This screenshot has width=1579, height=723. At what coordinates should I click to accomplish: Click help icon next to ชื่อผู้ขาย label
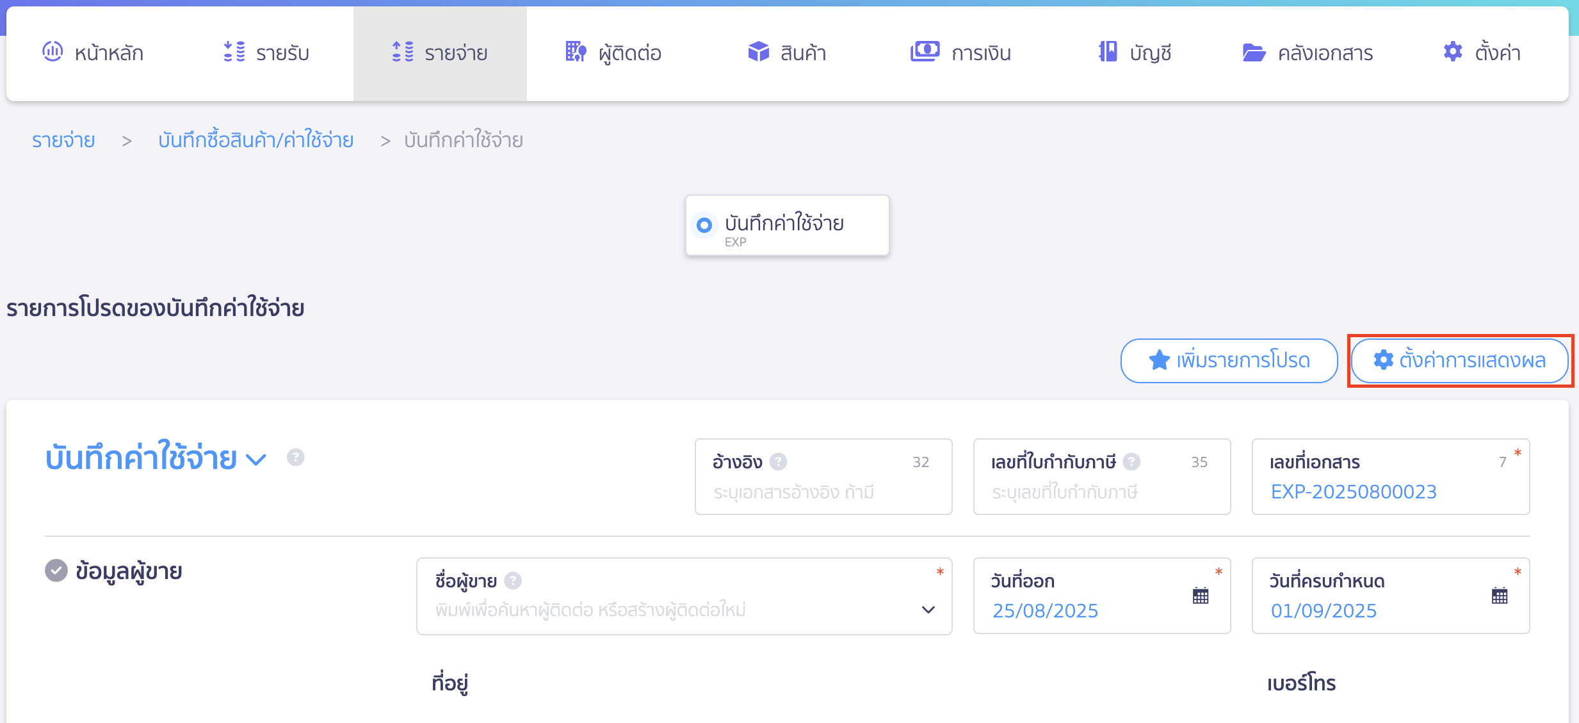coord(513,580)
